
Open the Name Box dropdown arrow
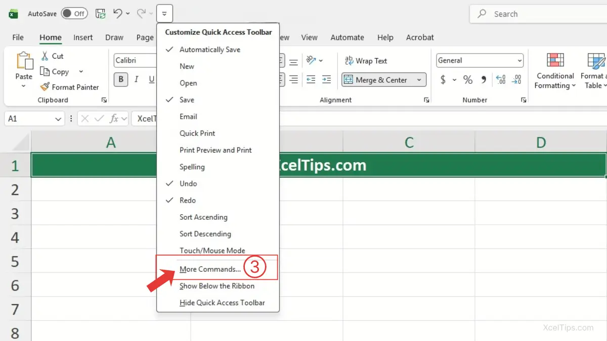click(58, 119)
